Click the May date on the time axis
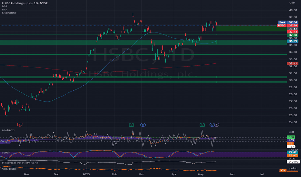 [201, 174]
